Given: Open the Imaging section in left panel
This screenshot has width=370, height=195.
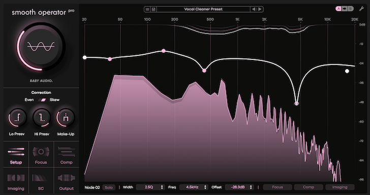Looking at the screenshot, I should click(x=16, y=181).
